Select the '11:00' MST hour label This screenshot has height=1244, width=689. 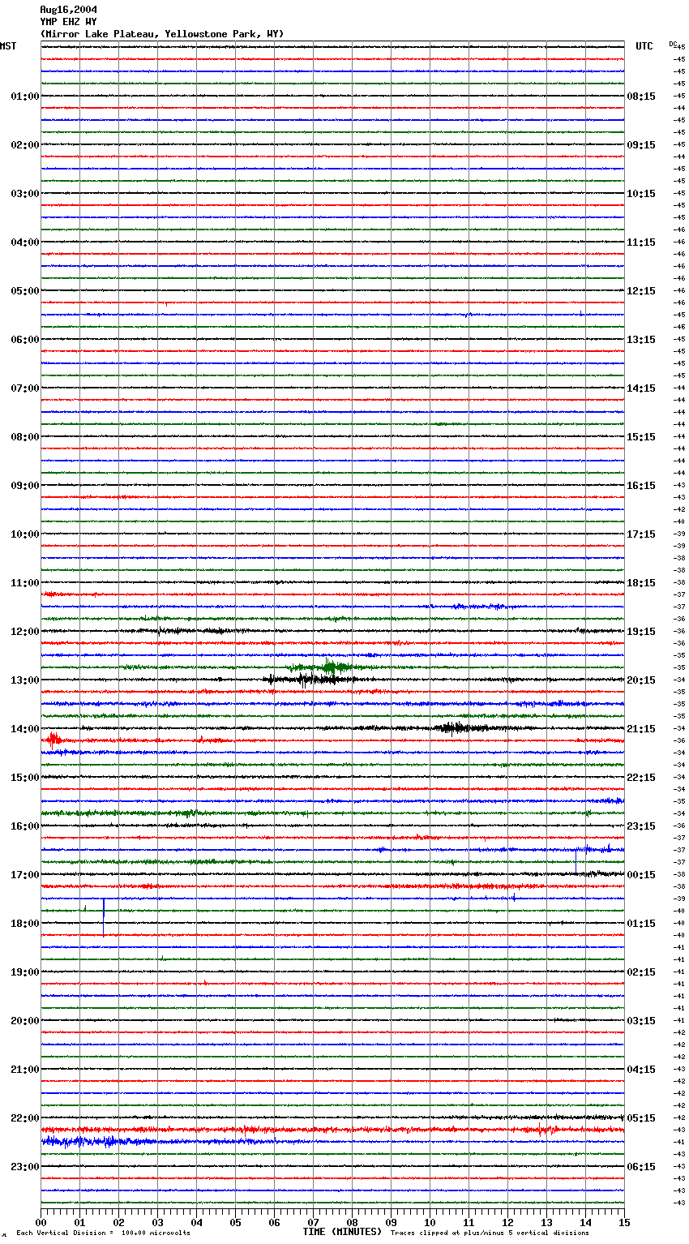[x=25, y=583]
